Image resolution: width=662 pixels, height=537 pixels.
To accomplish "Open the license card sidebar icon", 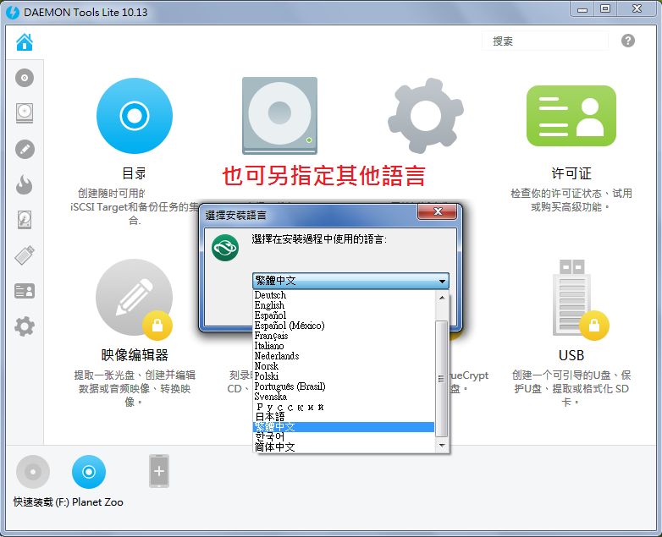I will click(x=25, y=291).
